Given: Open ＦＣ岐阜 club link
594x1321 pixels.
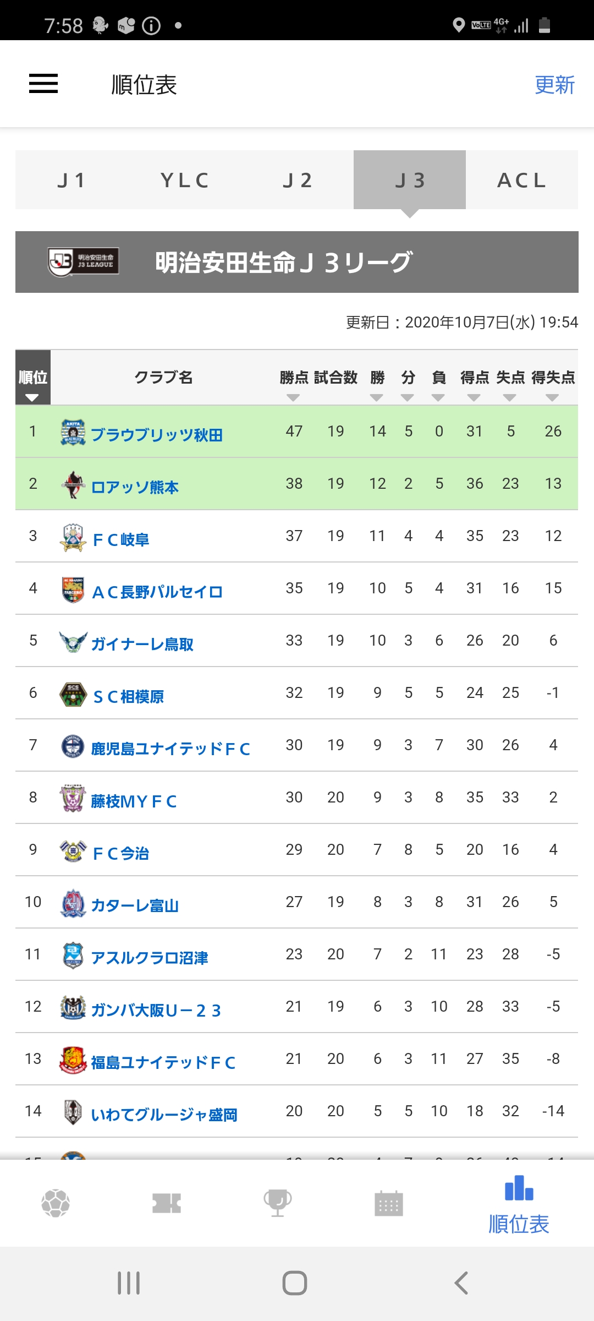Looking at the screenshot, I should point(121,540).
